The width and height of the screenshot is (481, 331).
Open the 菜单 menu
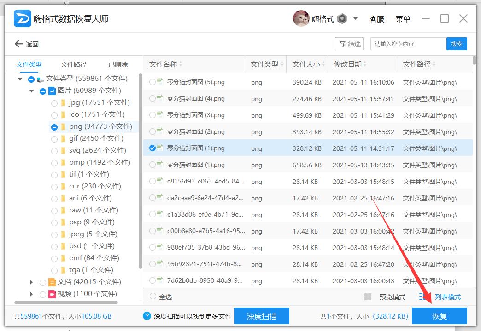(x=403, y=19)
